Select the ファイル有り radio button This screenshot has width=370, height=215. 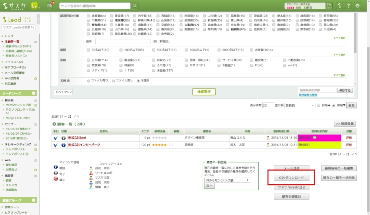[x=88, y=80]
